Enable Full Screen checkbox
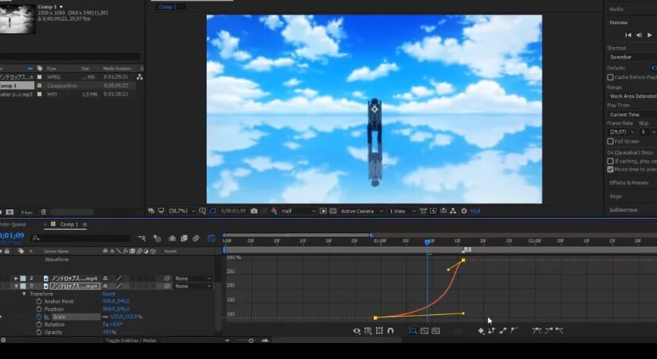The image size is (657, 359). tap(611, 142)
